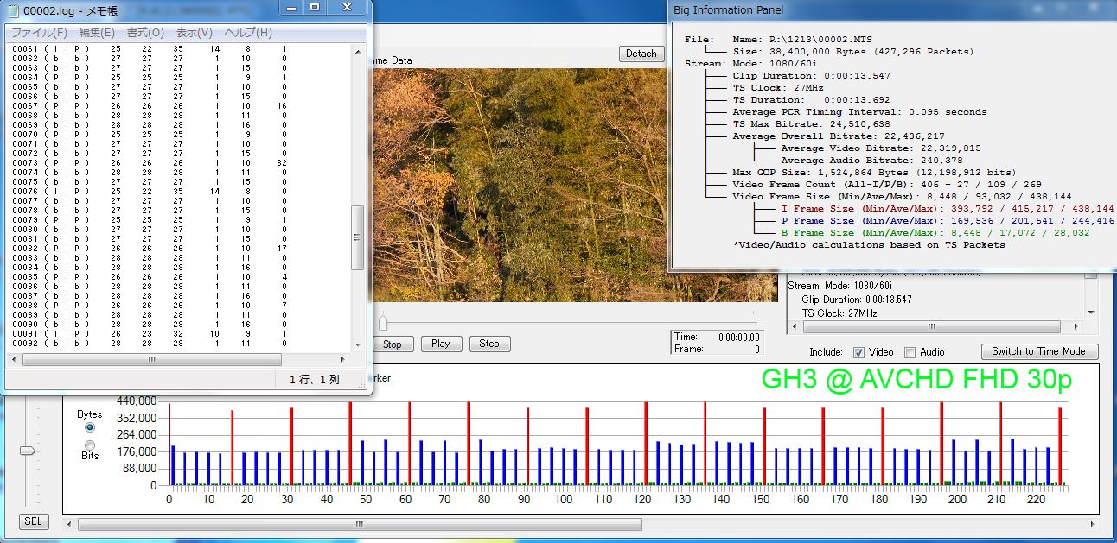
Task: Open the 書式(O) menu in Notepad
Action: 144,33
